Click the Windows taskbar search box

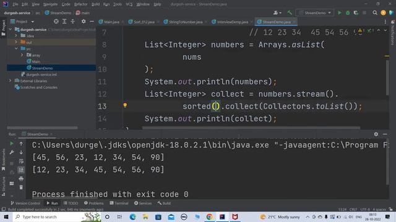(x=57, y=216)
